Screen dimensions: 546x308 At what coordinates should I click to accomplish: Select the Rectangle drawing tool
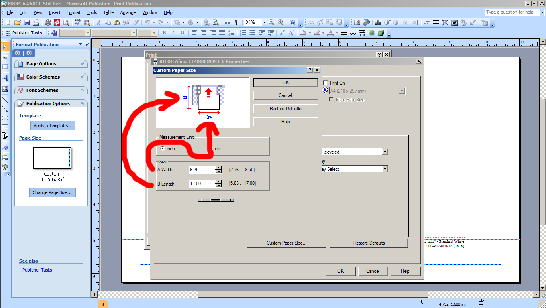tap(5, 127)
